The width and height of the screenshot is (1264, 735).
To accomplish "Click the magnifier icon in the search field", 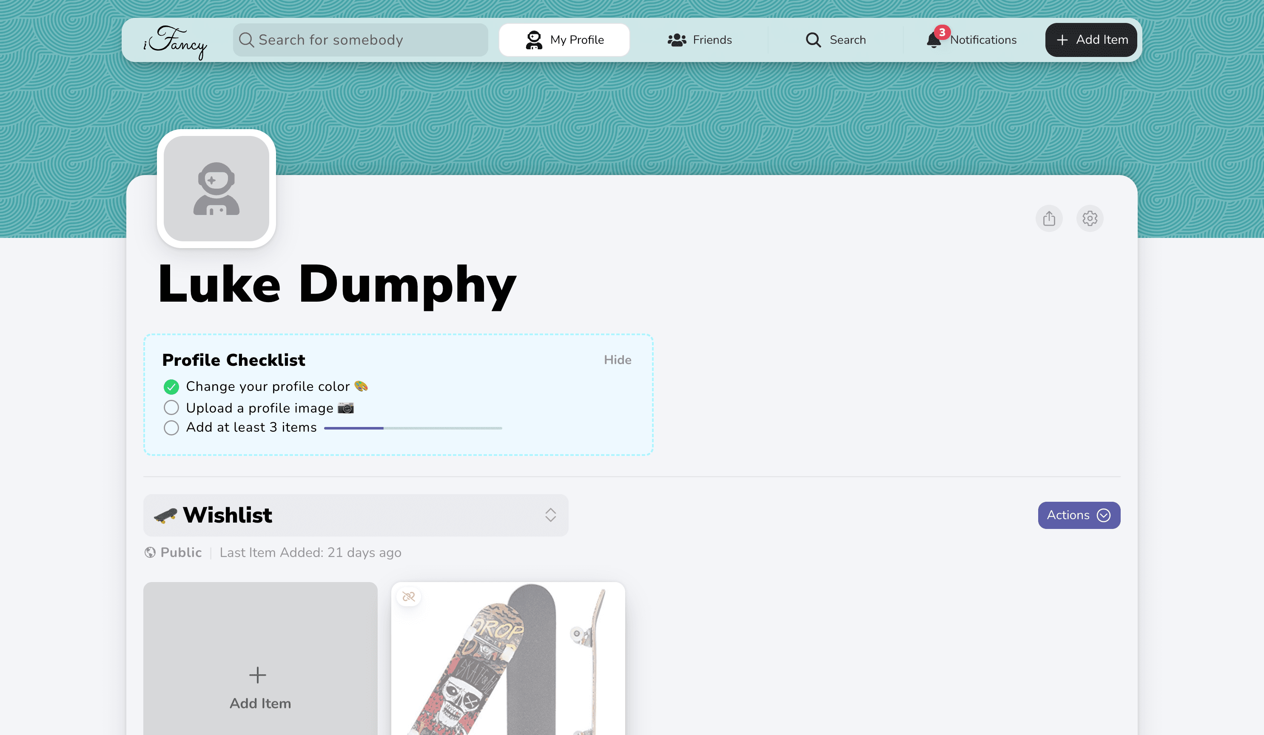I will click(246, 40).
